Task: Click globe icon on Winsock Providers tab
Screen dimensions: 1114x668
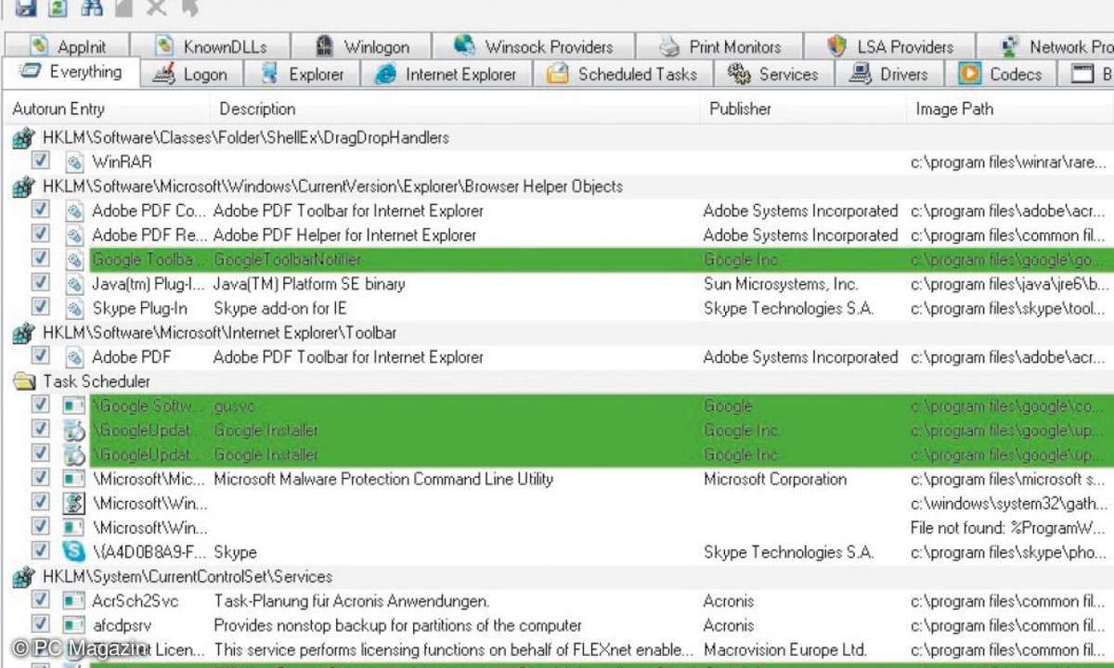Action: click(466, 45)
